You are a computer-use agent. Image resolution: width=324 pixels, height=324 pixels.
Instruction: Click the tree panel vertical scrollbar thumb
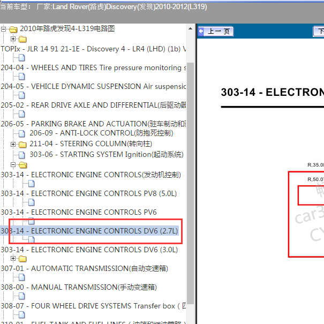(190, 183)
